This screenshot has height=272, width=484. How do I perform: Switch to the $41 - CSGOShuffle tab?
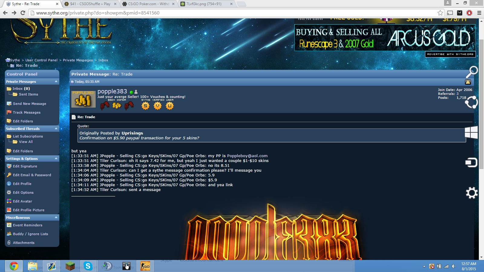[x=90, y=4]
